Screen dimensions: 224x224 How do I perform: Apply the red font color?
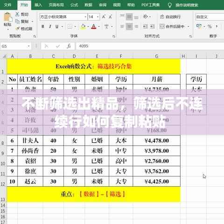[x=94, y=27]
